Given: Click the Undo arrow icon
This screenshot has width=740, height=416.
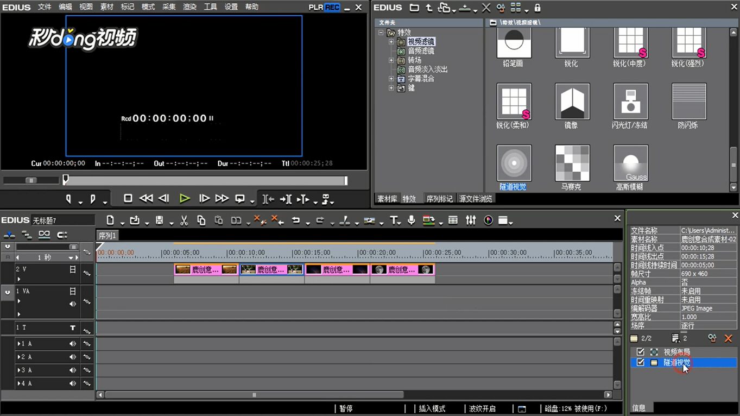Looking at the screenshot, I should (295, 220).
